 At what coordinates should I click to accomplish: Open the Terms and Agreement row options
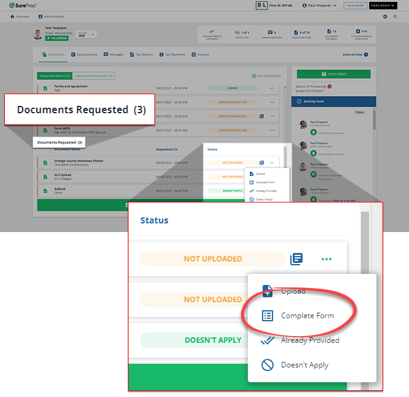click(x=272, y=88)
